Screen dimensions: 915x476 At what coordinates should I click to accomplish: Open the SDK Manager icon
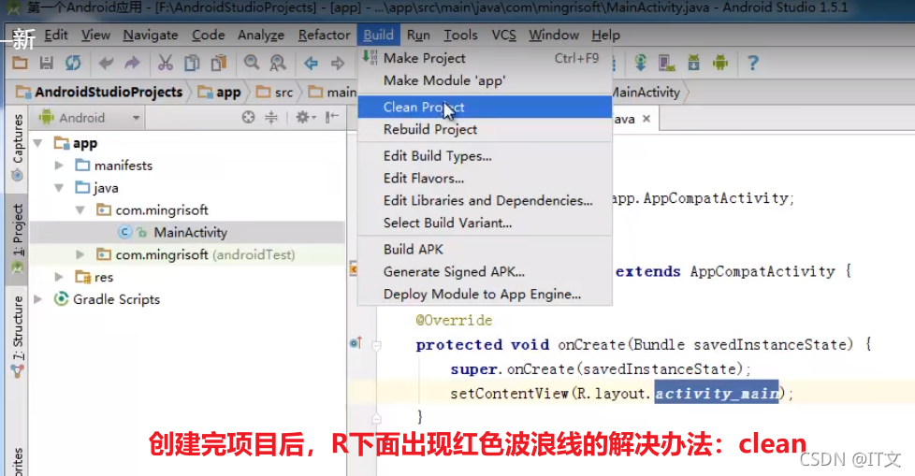click(693, 63)
